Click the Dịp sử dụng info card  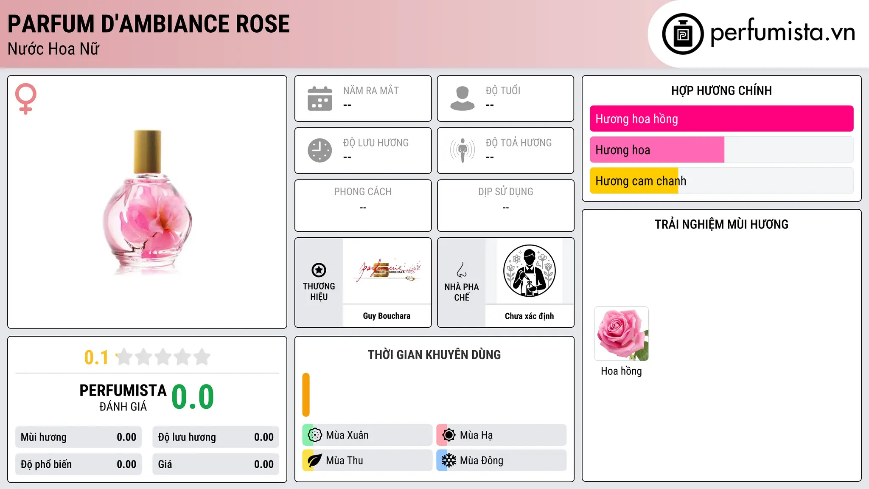505,205
